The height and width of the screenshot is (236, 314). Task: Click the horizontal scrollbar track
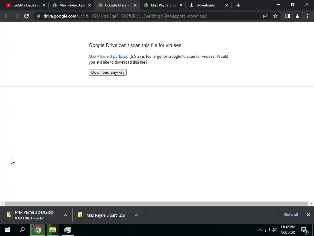coord(157,203)
